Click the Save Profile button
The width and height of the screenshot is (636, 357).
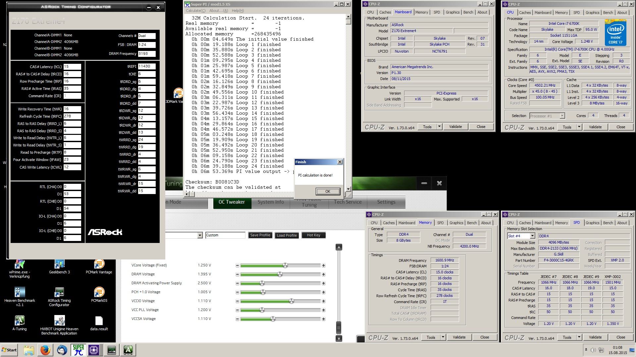260,235
